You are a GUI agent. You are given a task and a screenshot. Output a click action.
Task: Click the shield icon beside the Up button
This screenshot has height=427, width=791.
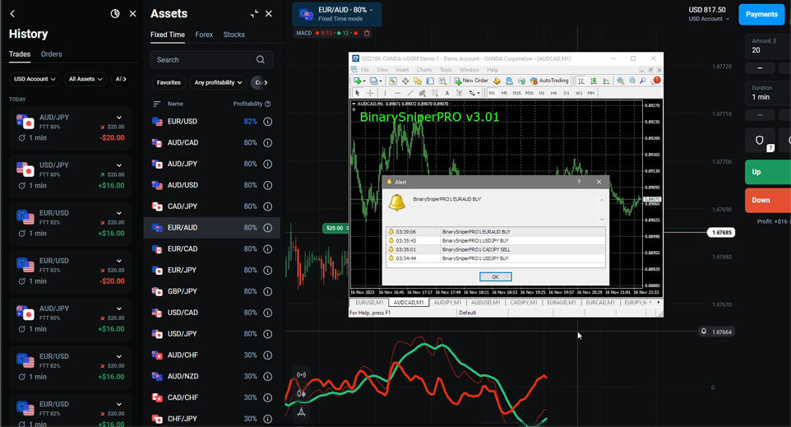point(760,141)
